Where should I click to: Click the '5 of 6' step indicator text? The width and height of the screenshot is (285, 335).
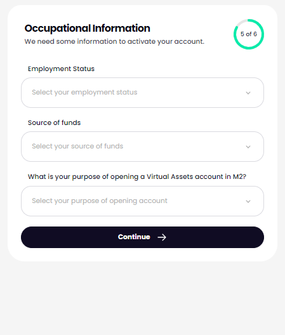click(249, 34)
